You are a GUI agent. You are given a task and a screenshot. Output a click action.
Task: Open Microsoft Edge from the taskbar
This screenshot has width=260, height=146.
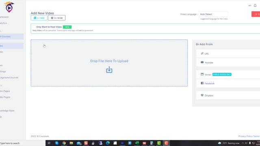pos(108,143)
